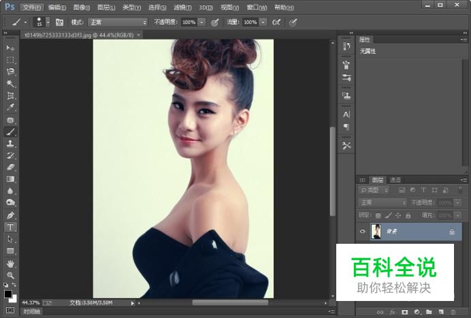Open the Tool Presets panel icon
The height and width of the screenshot is (318, 471).
click(x=346, y=146)
